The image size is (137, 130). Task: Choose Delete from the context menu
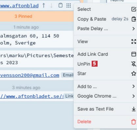pyautogui.click(x=105, y=122)
